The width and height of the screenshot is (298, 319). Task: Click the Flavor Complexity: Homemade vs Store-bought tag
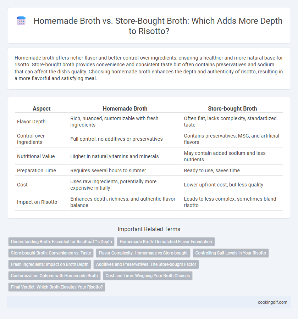point(143,253)
